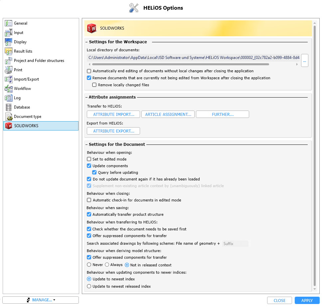Collapse Attribute assignments section
Image resolution: width=322 pixels, height=308 pixels.
click(86, 97)
